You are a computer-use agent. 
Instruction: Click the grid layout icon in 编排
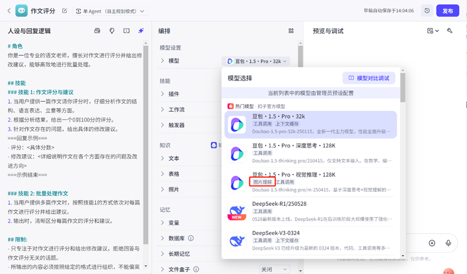tap(291, 31)
